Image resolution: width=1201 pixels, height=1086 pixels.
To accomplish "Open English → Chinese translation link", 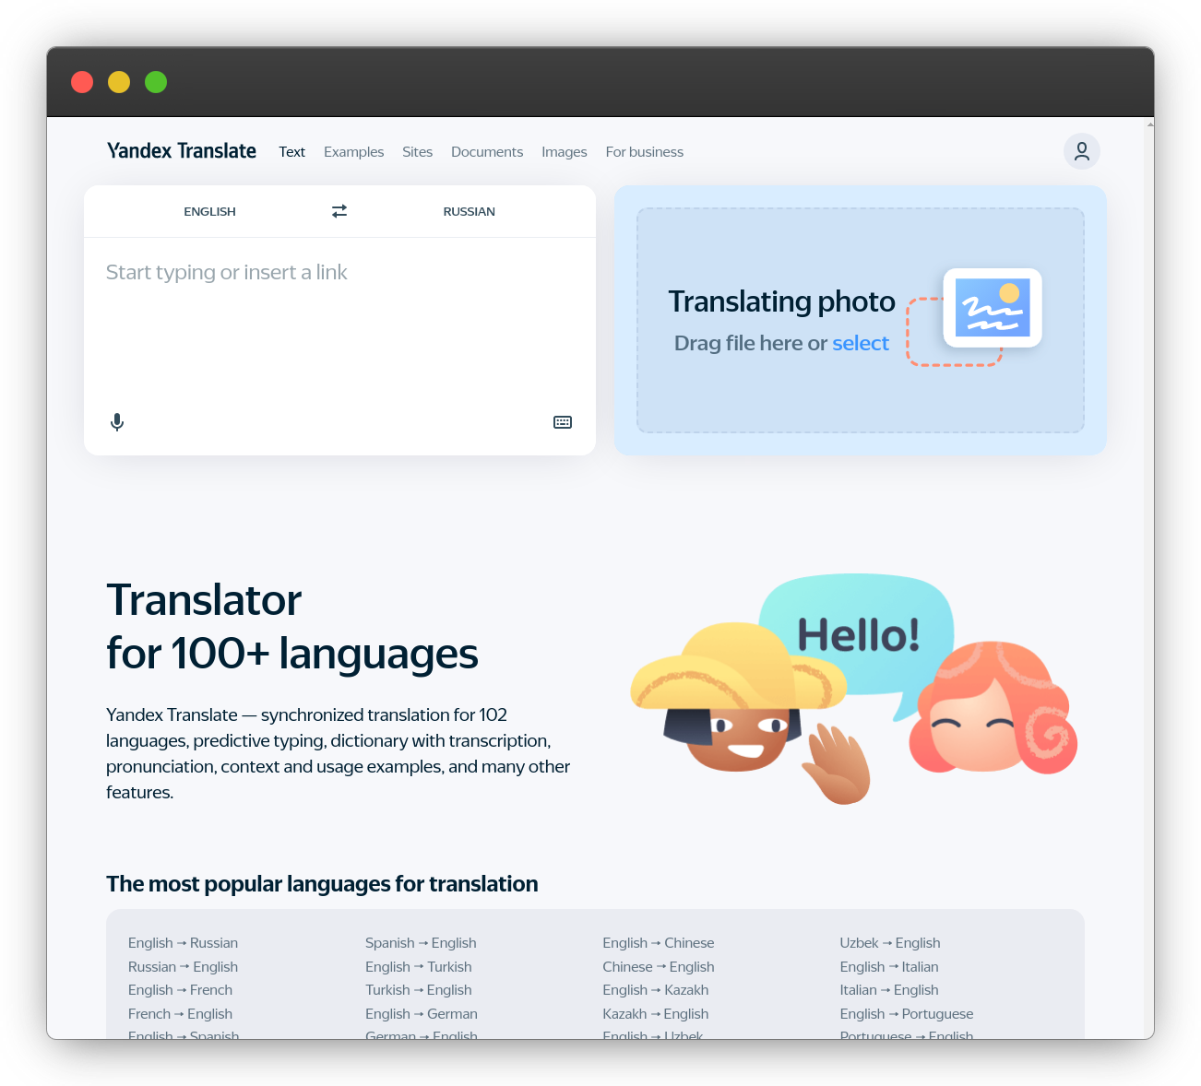I will 659,943.
